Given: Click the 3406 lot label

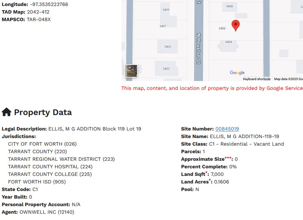Looking at the screenshot, I should (222, 28).
